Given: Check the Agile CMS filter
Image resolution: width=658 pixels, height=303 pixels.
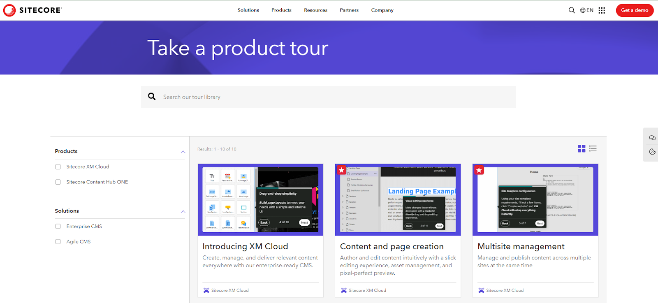Looking at the screenshot, I should [58, 242].
